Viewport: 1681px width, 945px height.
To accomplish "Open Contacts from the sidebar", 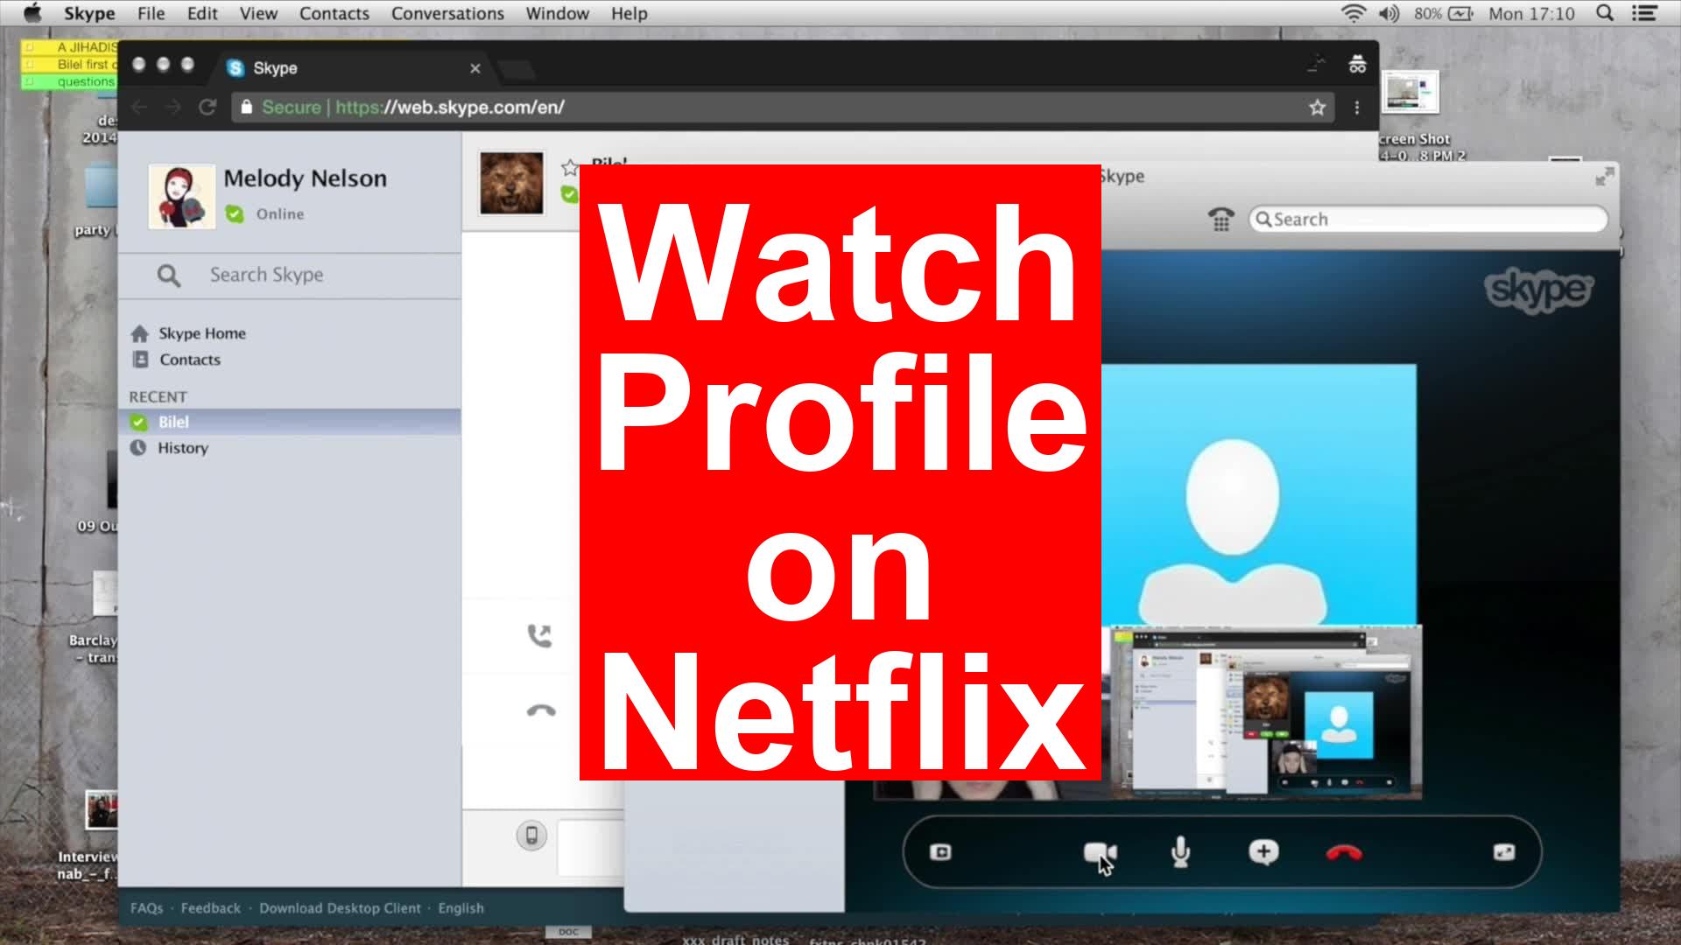I will (x=189, y=360).
